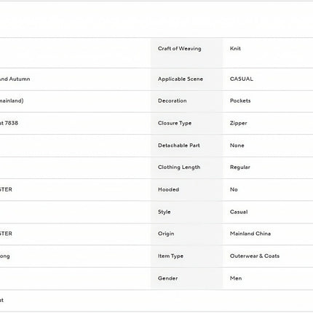Select the Knit value text
The image size is (313, 313).
click(235, 49)
